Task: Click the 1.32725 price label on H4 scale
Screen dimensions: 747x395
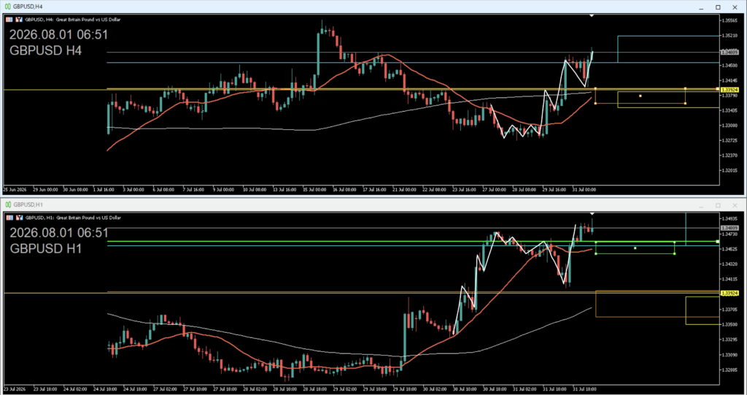Action: click(729, 141)
